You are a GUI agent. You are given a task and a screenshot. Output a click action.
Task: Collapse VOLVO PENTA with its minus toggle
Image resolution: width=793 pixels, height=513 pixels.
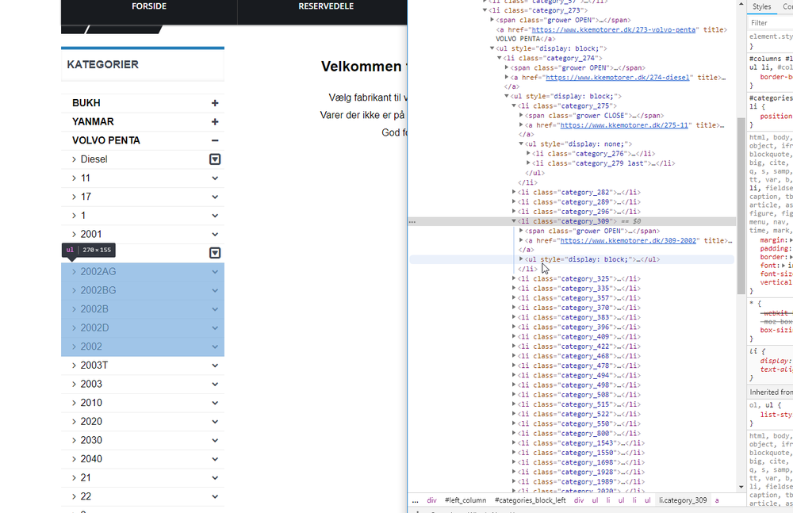214,140
